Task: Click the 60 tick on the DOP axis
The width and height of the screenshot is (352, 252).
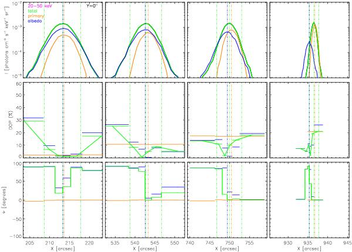Action: [x=18, y=84]
